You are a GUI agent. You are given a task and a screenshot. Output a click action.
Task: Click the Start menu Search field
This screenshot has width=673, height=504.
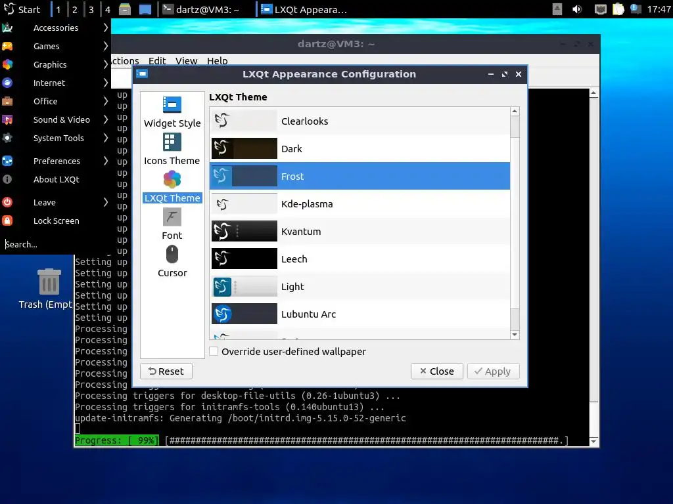pyautogui.click(x=55, y=244)
